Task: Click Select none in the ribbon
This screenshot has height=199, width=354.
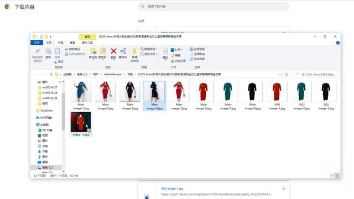Action: coord(197,54)
